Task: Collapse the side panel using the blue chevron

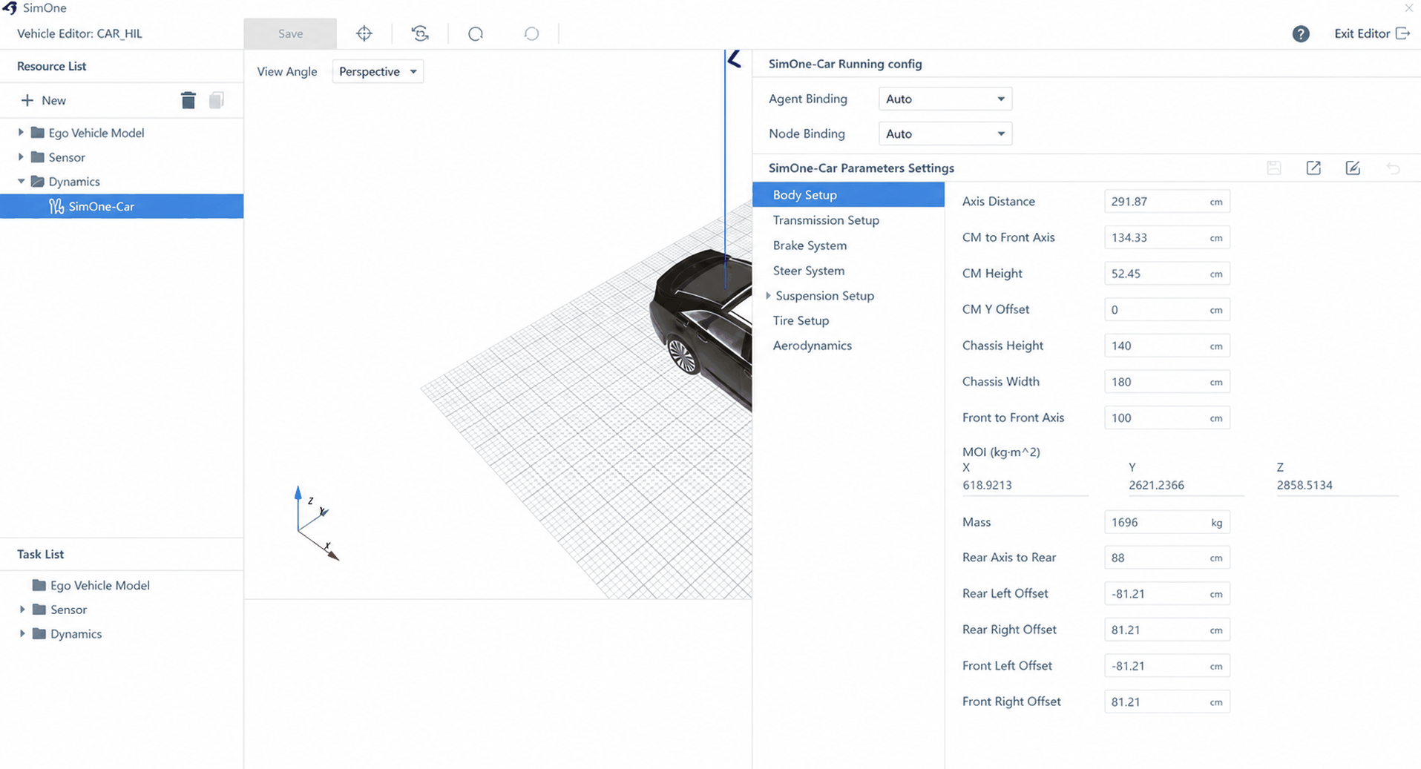Action: (x=735, y=59)
